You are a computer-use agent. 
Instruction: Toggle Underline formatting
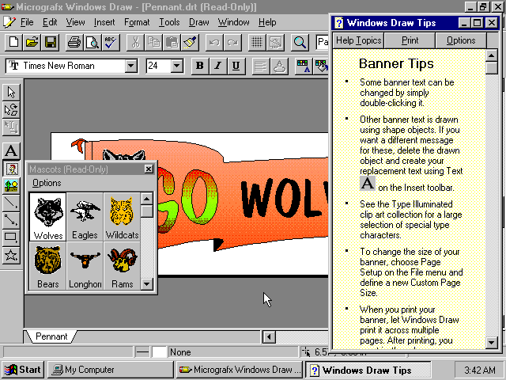[236, 66]
